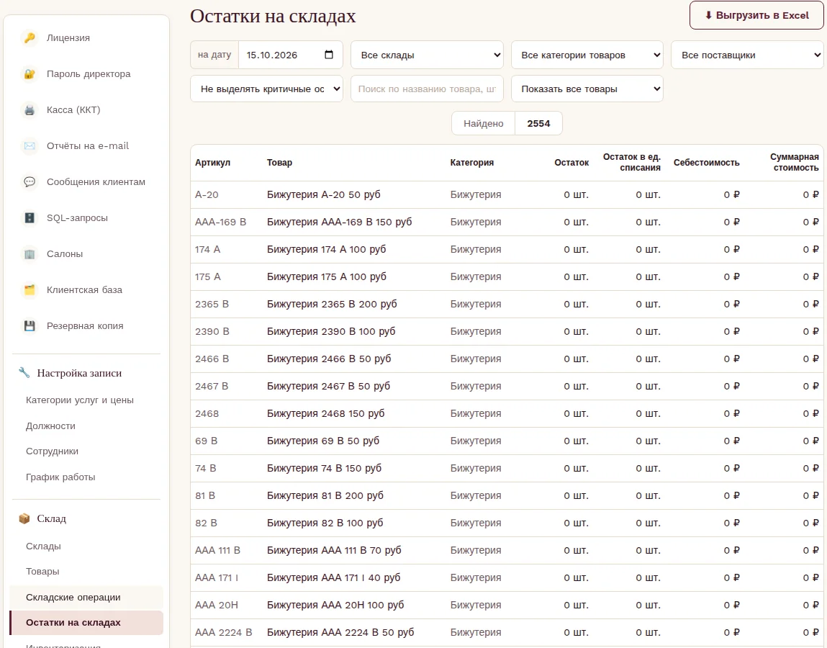Click the box icon beside Склад
Screen dimensions: 827x648
coord(24,518)
